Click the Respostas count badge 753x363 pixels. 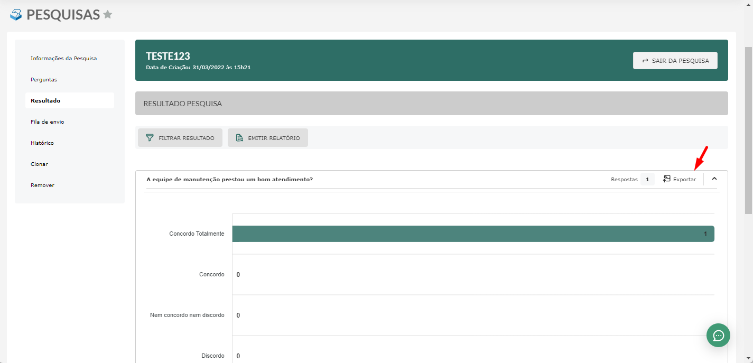647,180
